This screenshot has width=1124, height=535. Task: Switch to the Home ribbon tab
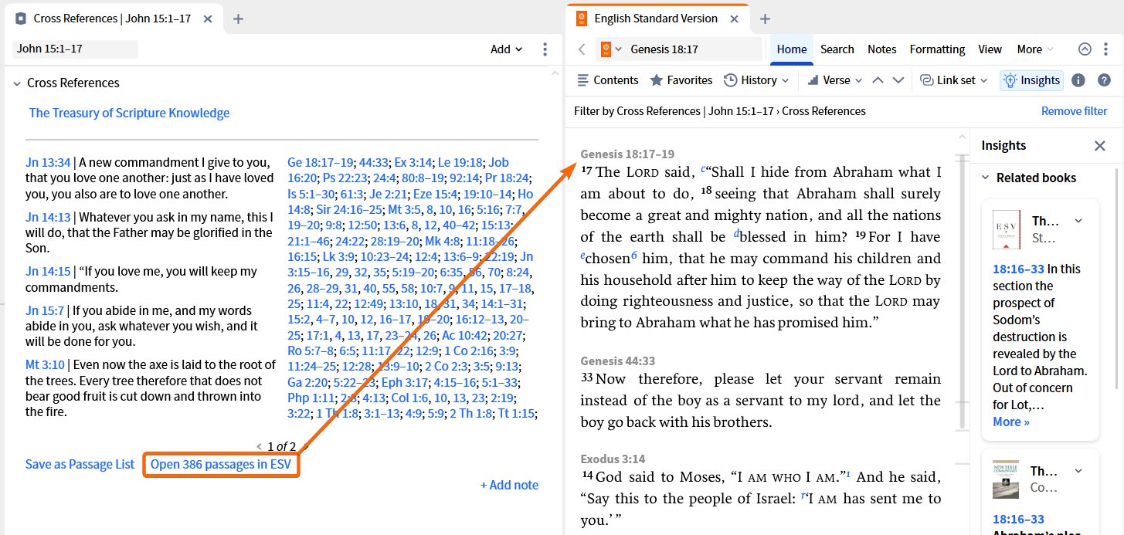pyautogui.click(x=792, y=49)
